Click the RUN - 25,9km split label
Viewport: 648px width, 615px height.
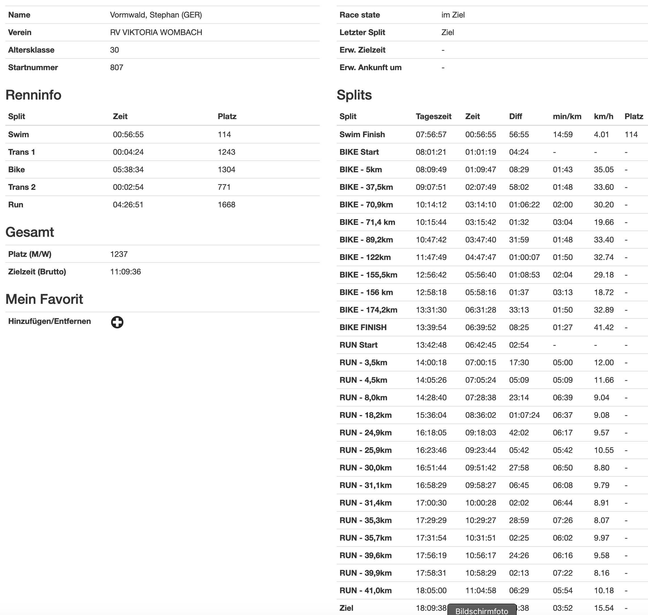(x=365, y=450)
